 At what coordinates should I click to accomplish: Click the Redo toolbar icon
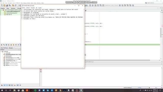16,5
